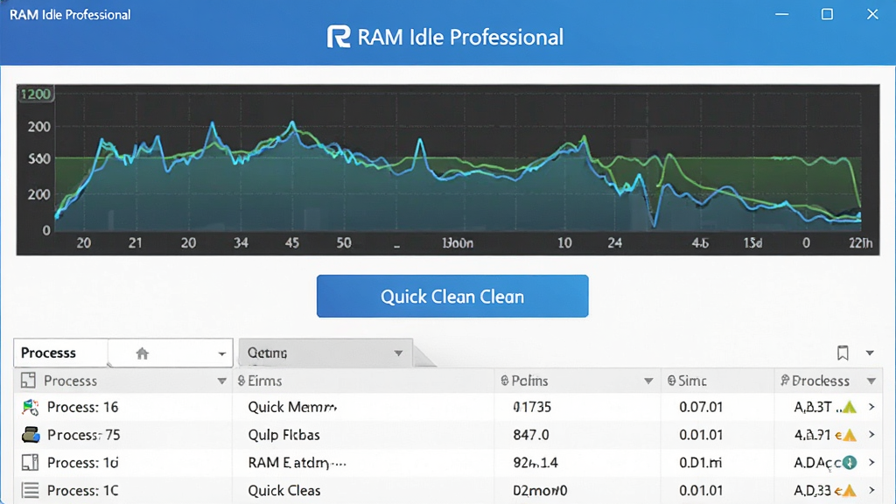Image resolution: width=896 pixels, height=504 pixels.
Task: Click the Quick Cleas cell
Action: [284, 490]
